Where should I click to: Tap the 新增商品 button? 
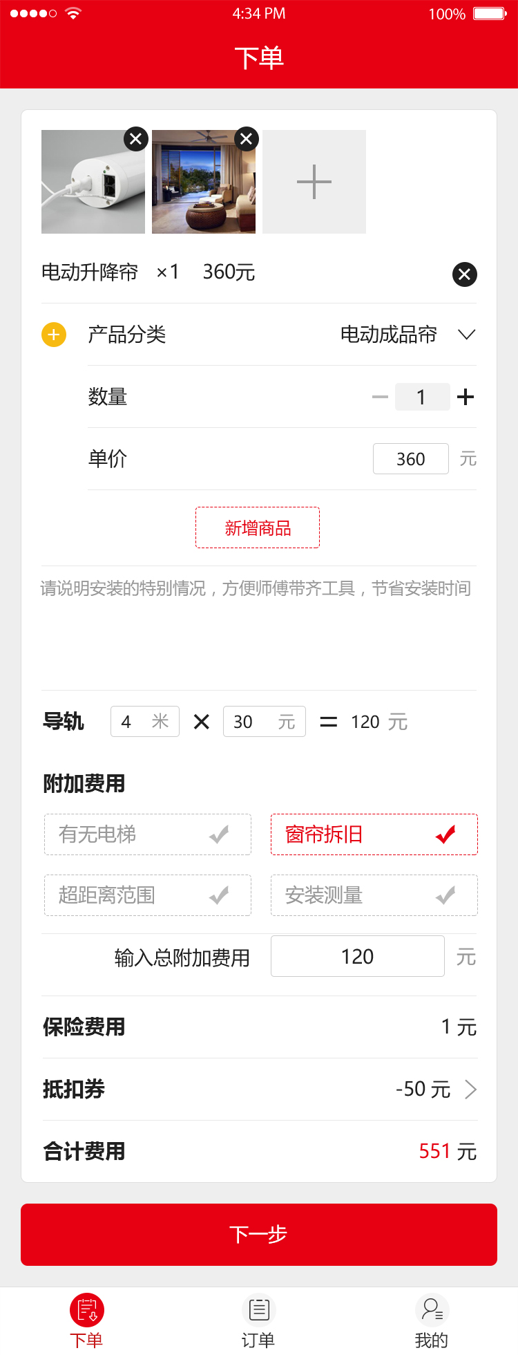(258, 527)
